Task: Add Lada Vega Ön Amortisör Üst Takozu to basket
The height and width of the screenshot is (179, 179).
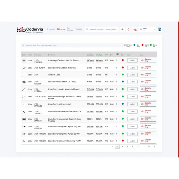Action: (148, 60)
